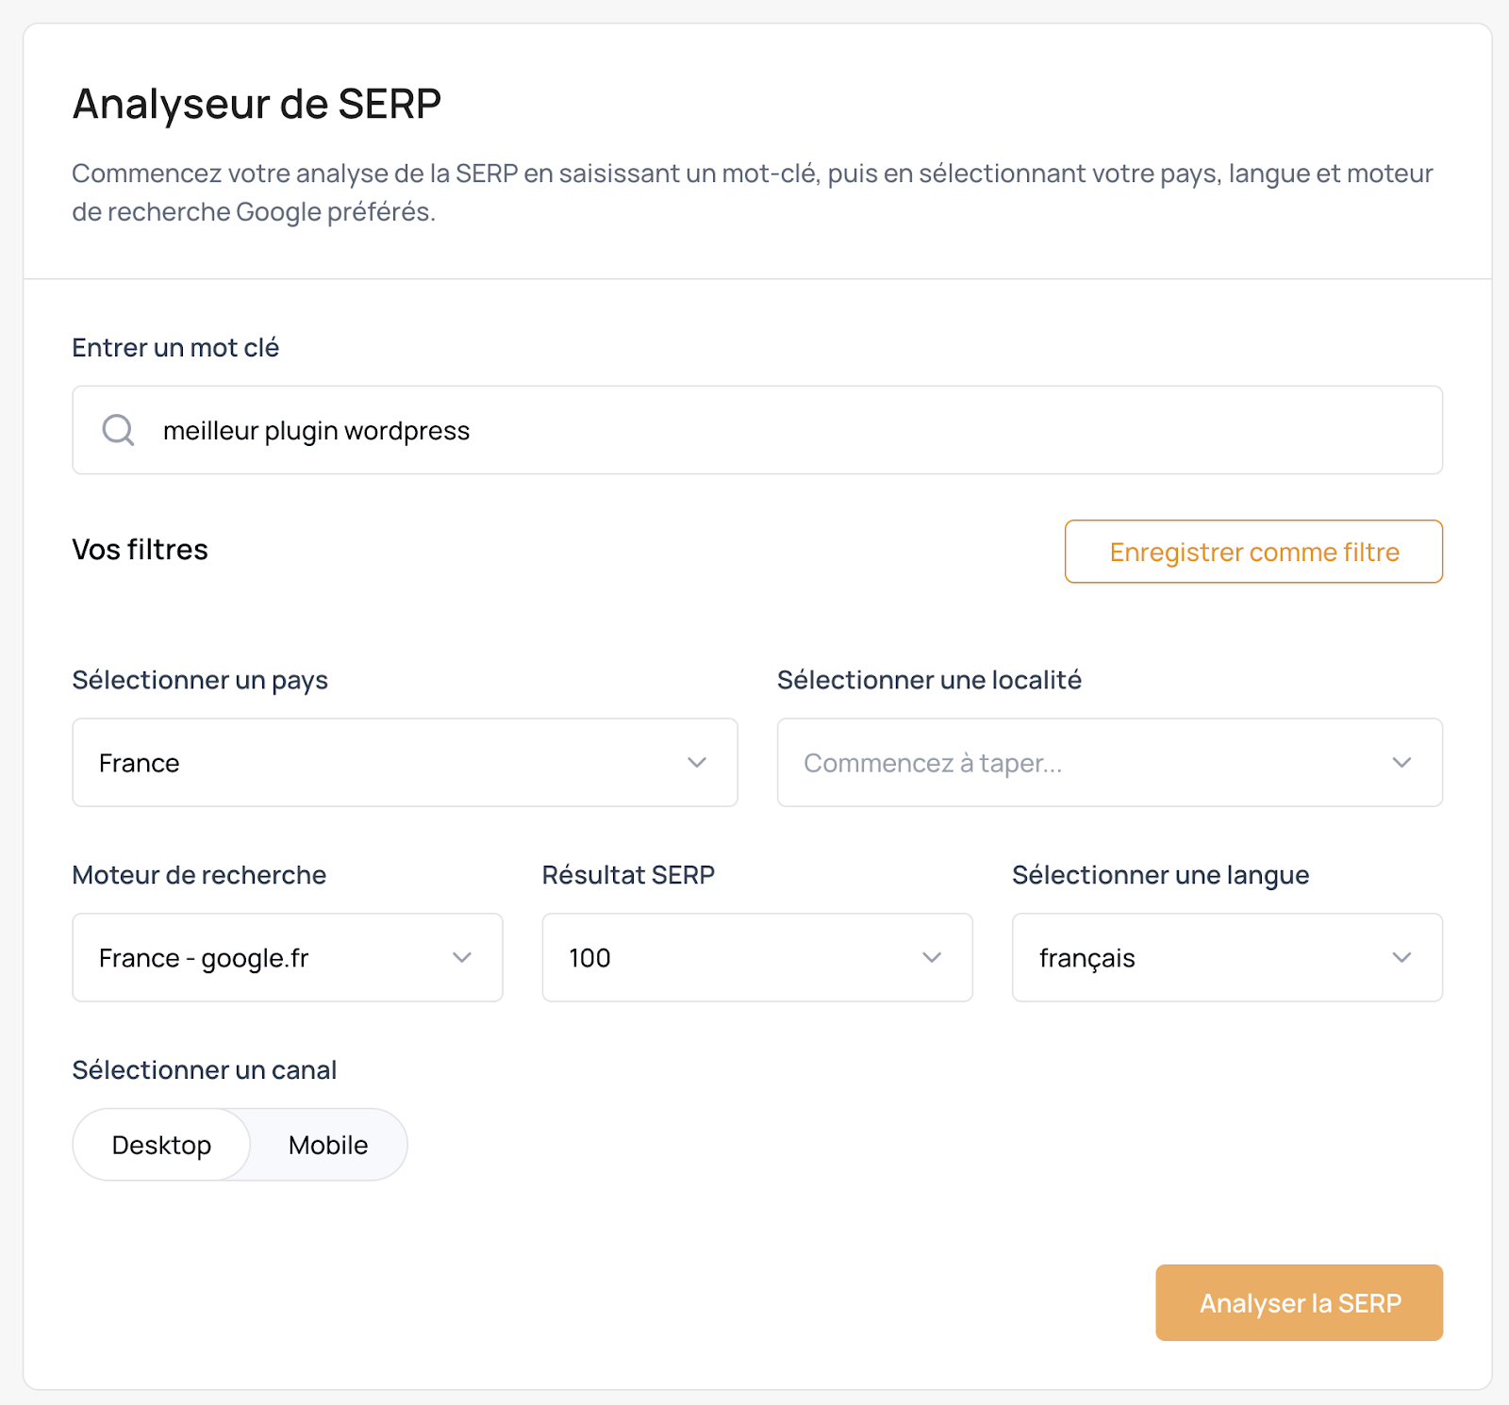Image resolution: width=1509 pixels, height=1405 pixels.
Task: Click the chevron in the localité field
Action: tap(1402, 762)
